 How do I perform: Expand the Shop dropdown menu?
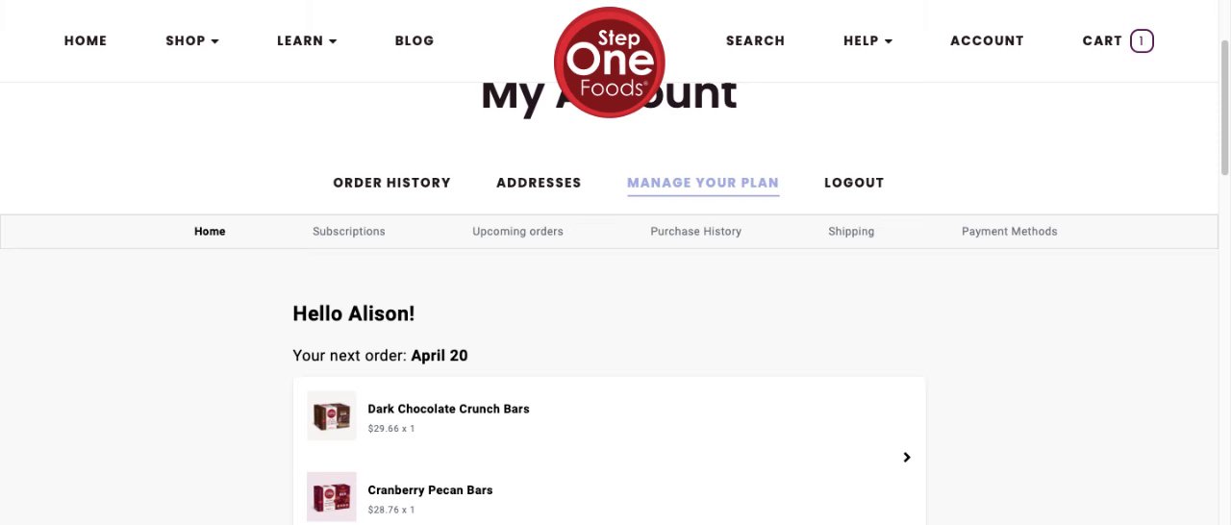[x=192, y=40]
